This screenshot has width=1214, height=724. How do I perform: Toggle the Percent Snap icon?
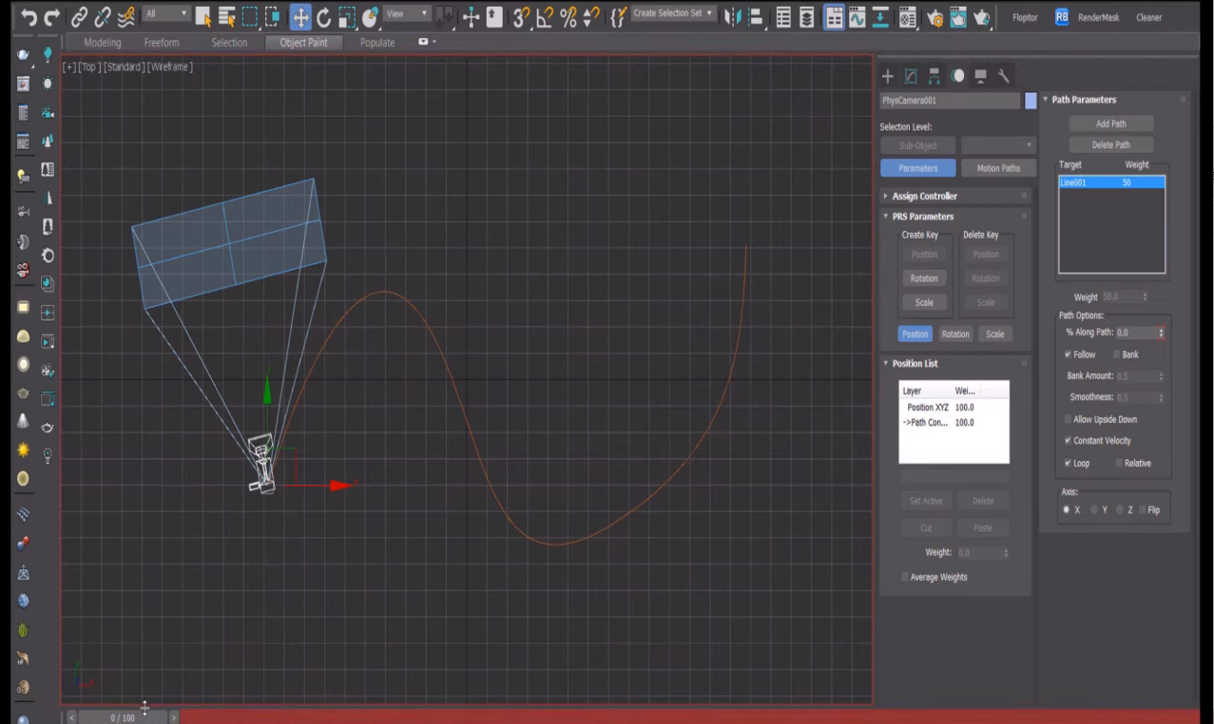[568, 16]
